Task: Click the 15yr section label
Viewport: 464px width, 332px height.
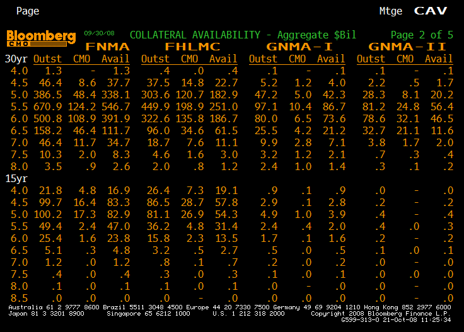Action: click(x=16, y=179)
